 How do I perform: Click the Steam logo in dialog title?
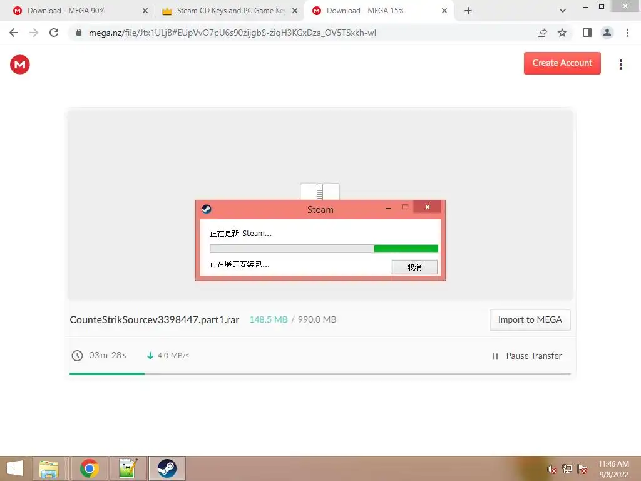[x=207, y=209]
